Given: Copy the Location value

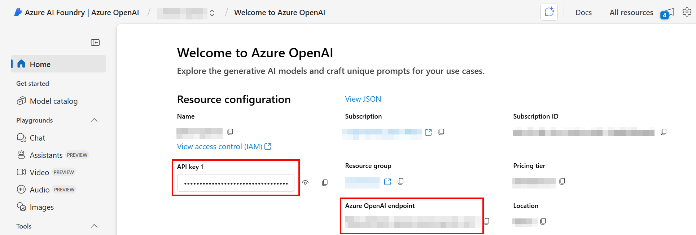Looking at the screenshot, I should tap(543, 221).
